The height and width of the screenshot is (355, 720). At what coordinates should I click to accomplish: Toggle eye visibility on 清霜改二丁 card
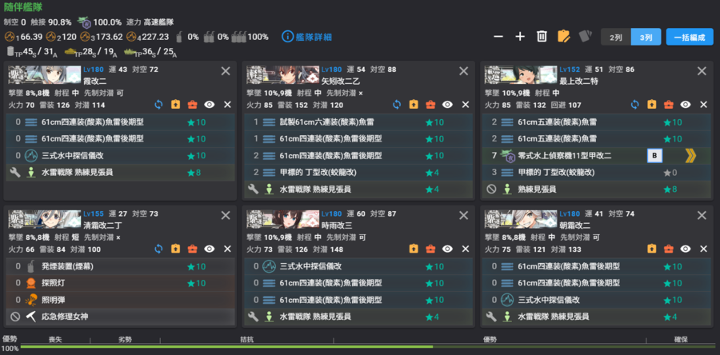(210, 249)
